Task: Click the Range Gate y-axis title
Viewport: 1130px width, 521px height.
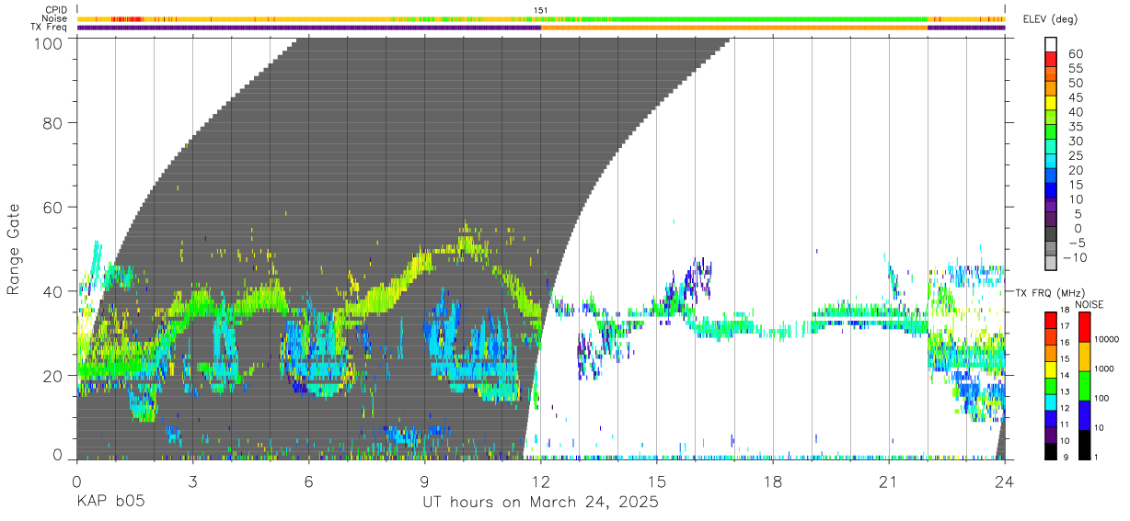Action: (14, 249)
